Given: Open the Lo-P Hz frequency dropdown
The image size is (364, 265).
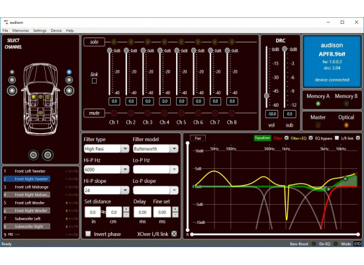Looking at the screenshot, I should [x=174, y=170].
